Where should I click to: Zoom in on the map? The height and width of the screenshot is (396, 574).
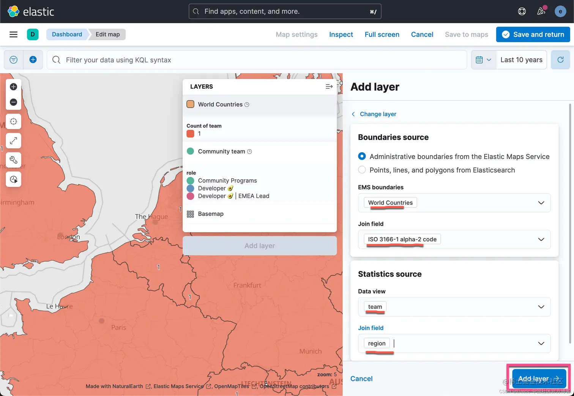(x=14, y=87)
